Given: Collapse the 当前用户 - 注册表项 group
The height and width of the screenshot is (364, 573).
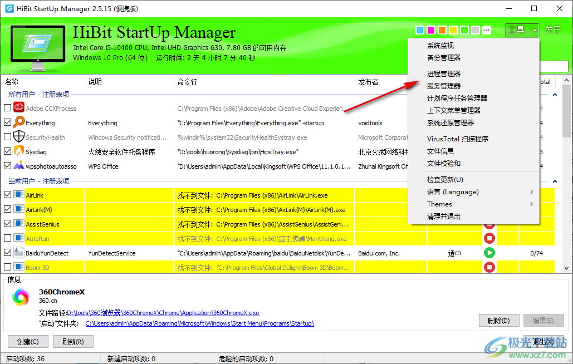Looking at the screenshot, I should pyautogui.click(x=555, y=181).
